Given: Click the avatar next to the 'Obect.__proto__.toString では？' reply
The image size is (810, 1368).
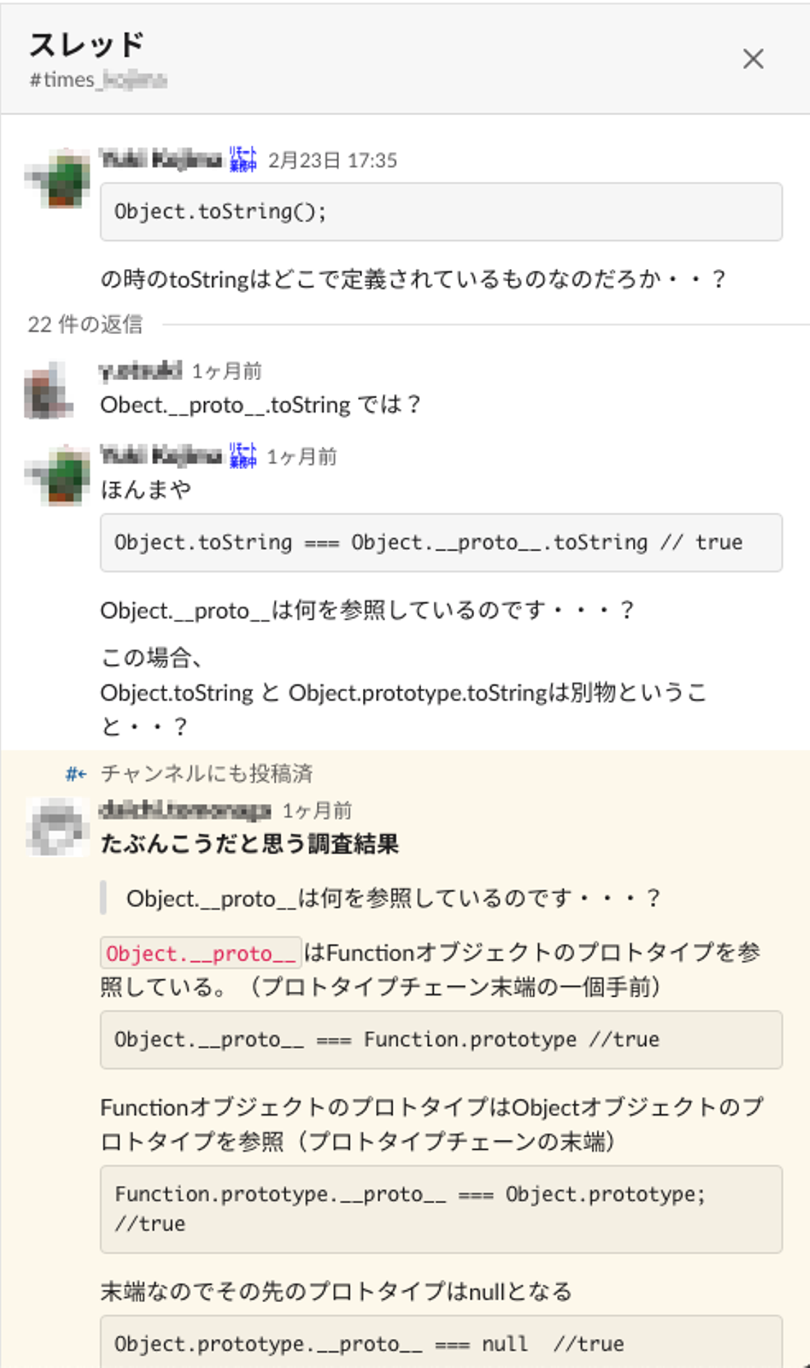Looking at the screenshot, I should click(49, 390).
